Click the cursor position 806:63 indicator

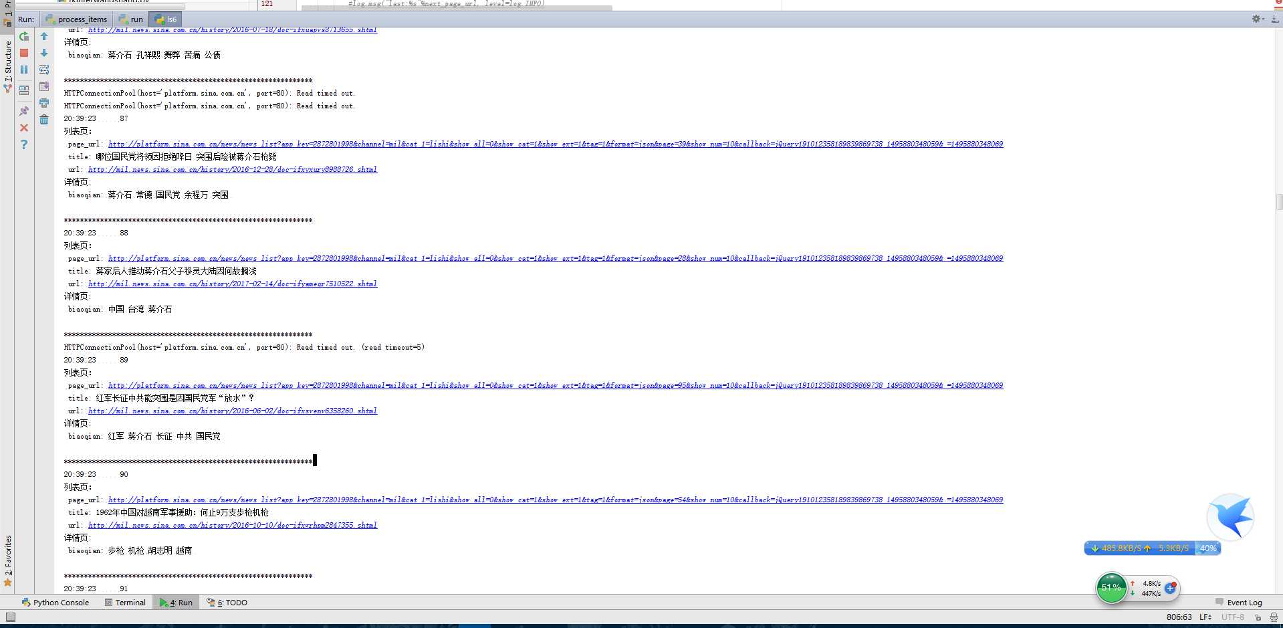pos(1179,617)
